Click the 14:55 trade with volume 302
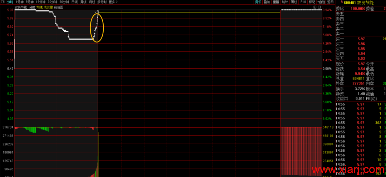 pyautogui.click(x=361, y=123)
